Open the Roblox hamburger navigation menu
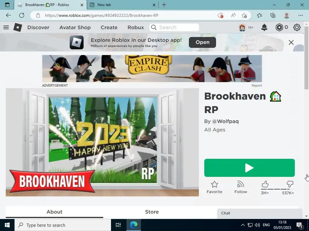The height and width of the screenshot is (231, 309). [x=6, y=27]
